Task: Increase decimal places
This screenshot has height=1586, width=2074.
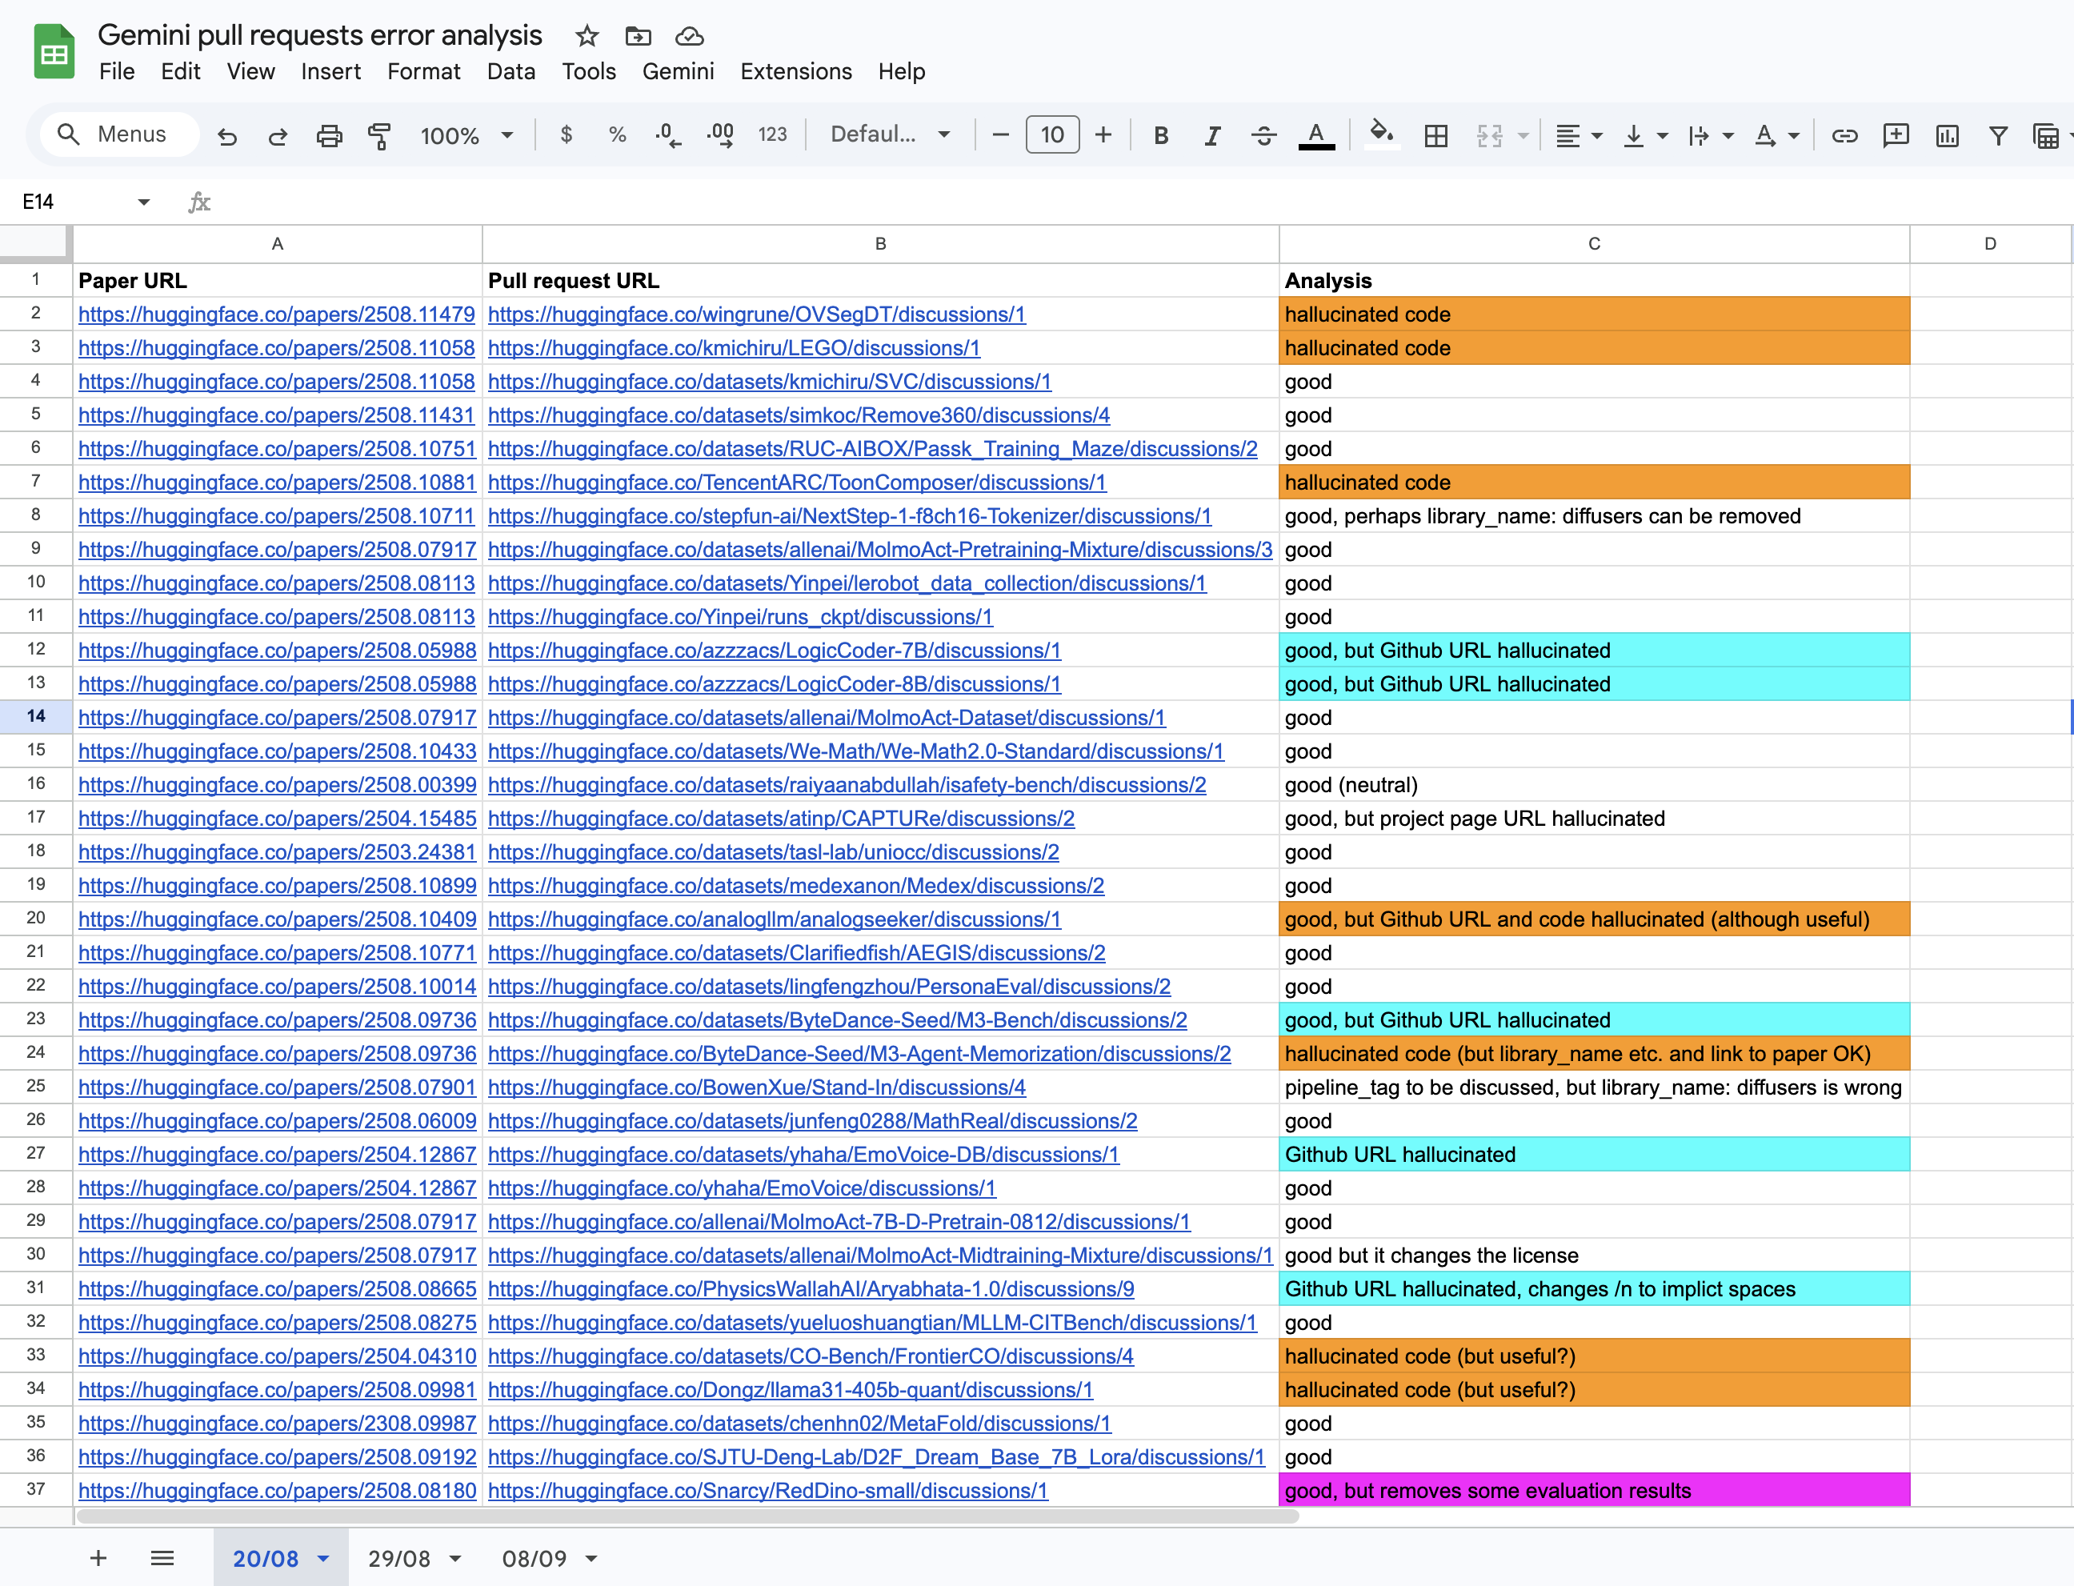Action: [720, 135]
